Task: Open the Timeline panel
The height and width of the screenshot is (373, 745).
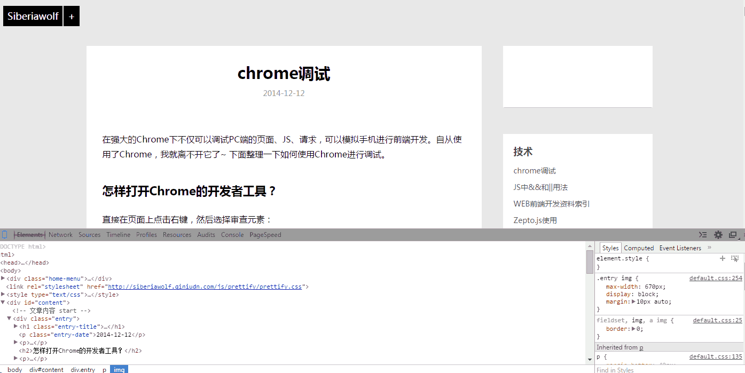Action: click(119, 235)
